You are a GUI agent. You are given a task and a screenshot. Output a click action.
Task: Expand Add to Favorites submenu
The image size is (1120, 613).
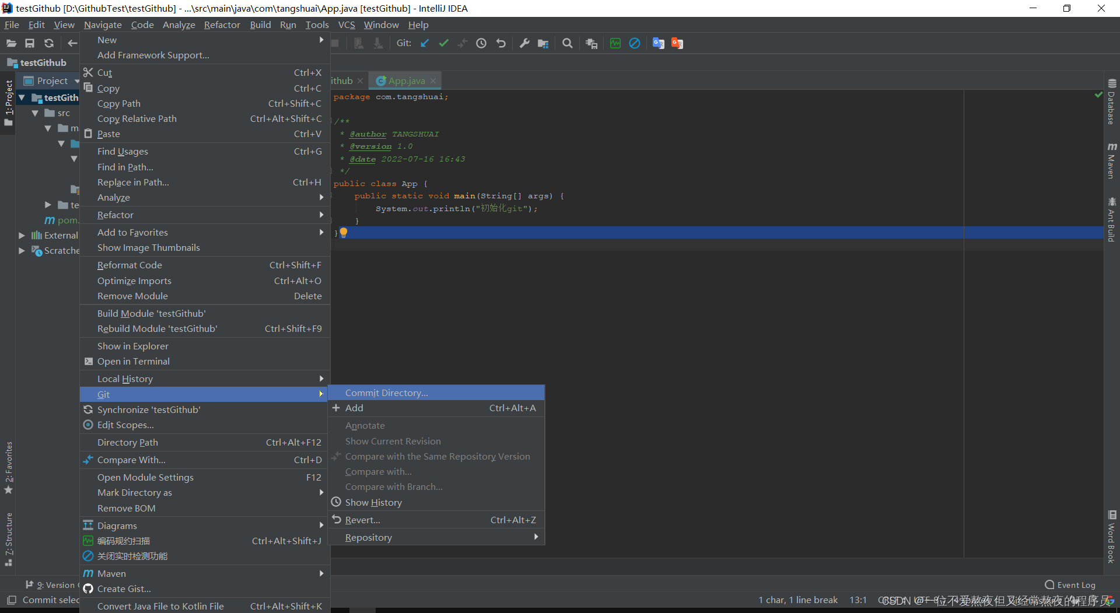(205, 233)
